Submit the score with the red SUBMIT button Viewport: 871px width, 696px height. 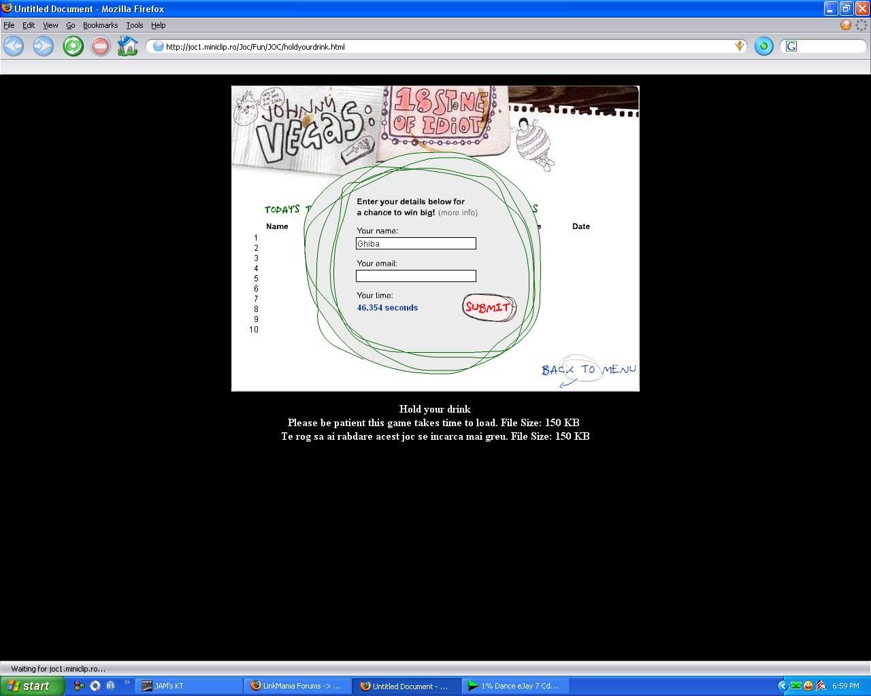(489, 307)
